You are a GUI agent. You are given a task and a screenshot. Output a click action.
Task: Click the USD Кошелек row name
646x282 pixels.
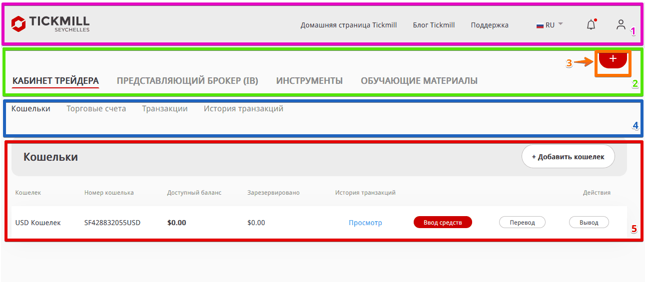38,223
